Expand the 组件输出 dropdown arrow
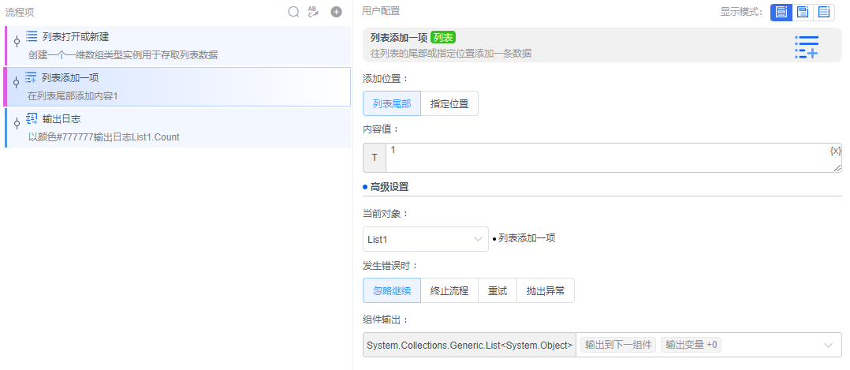 coord(828,345)
